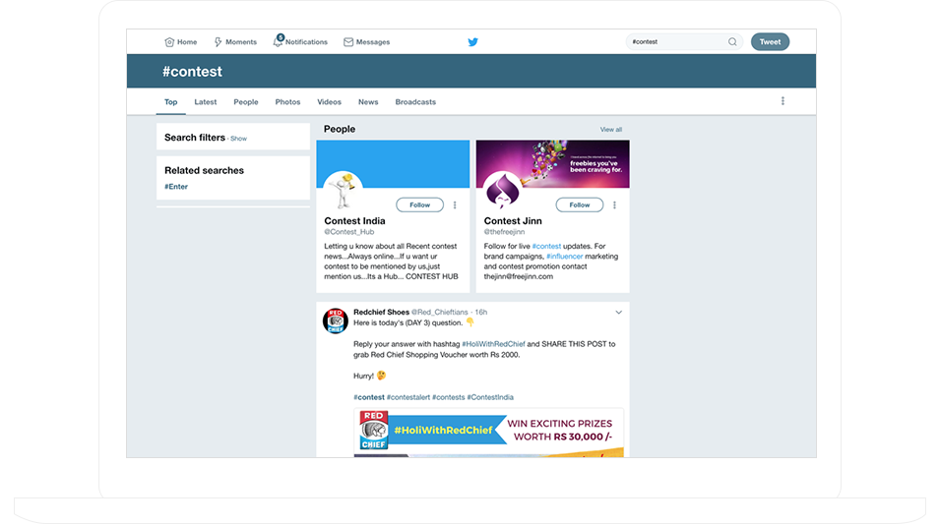Click #contest hashtag in Contest Jinn bio

coord(546,246)
